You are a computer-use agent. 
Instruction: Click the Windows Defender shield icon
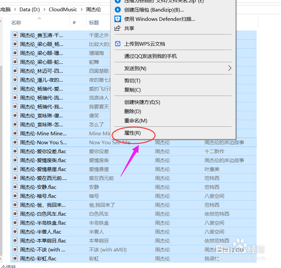coord(118,19)
